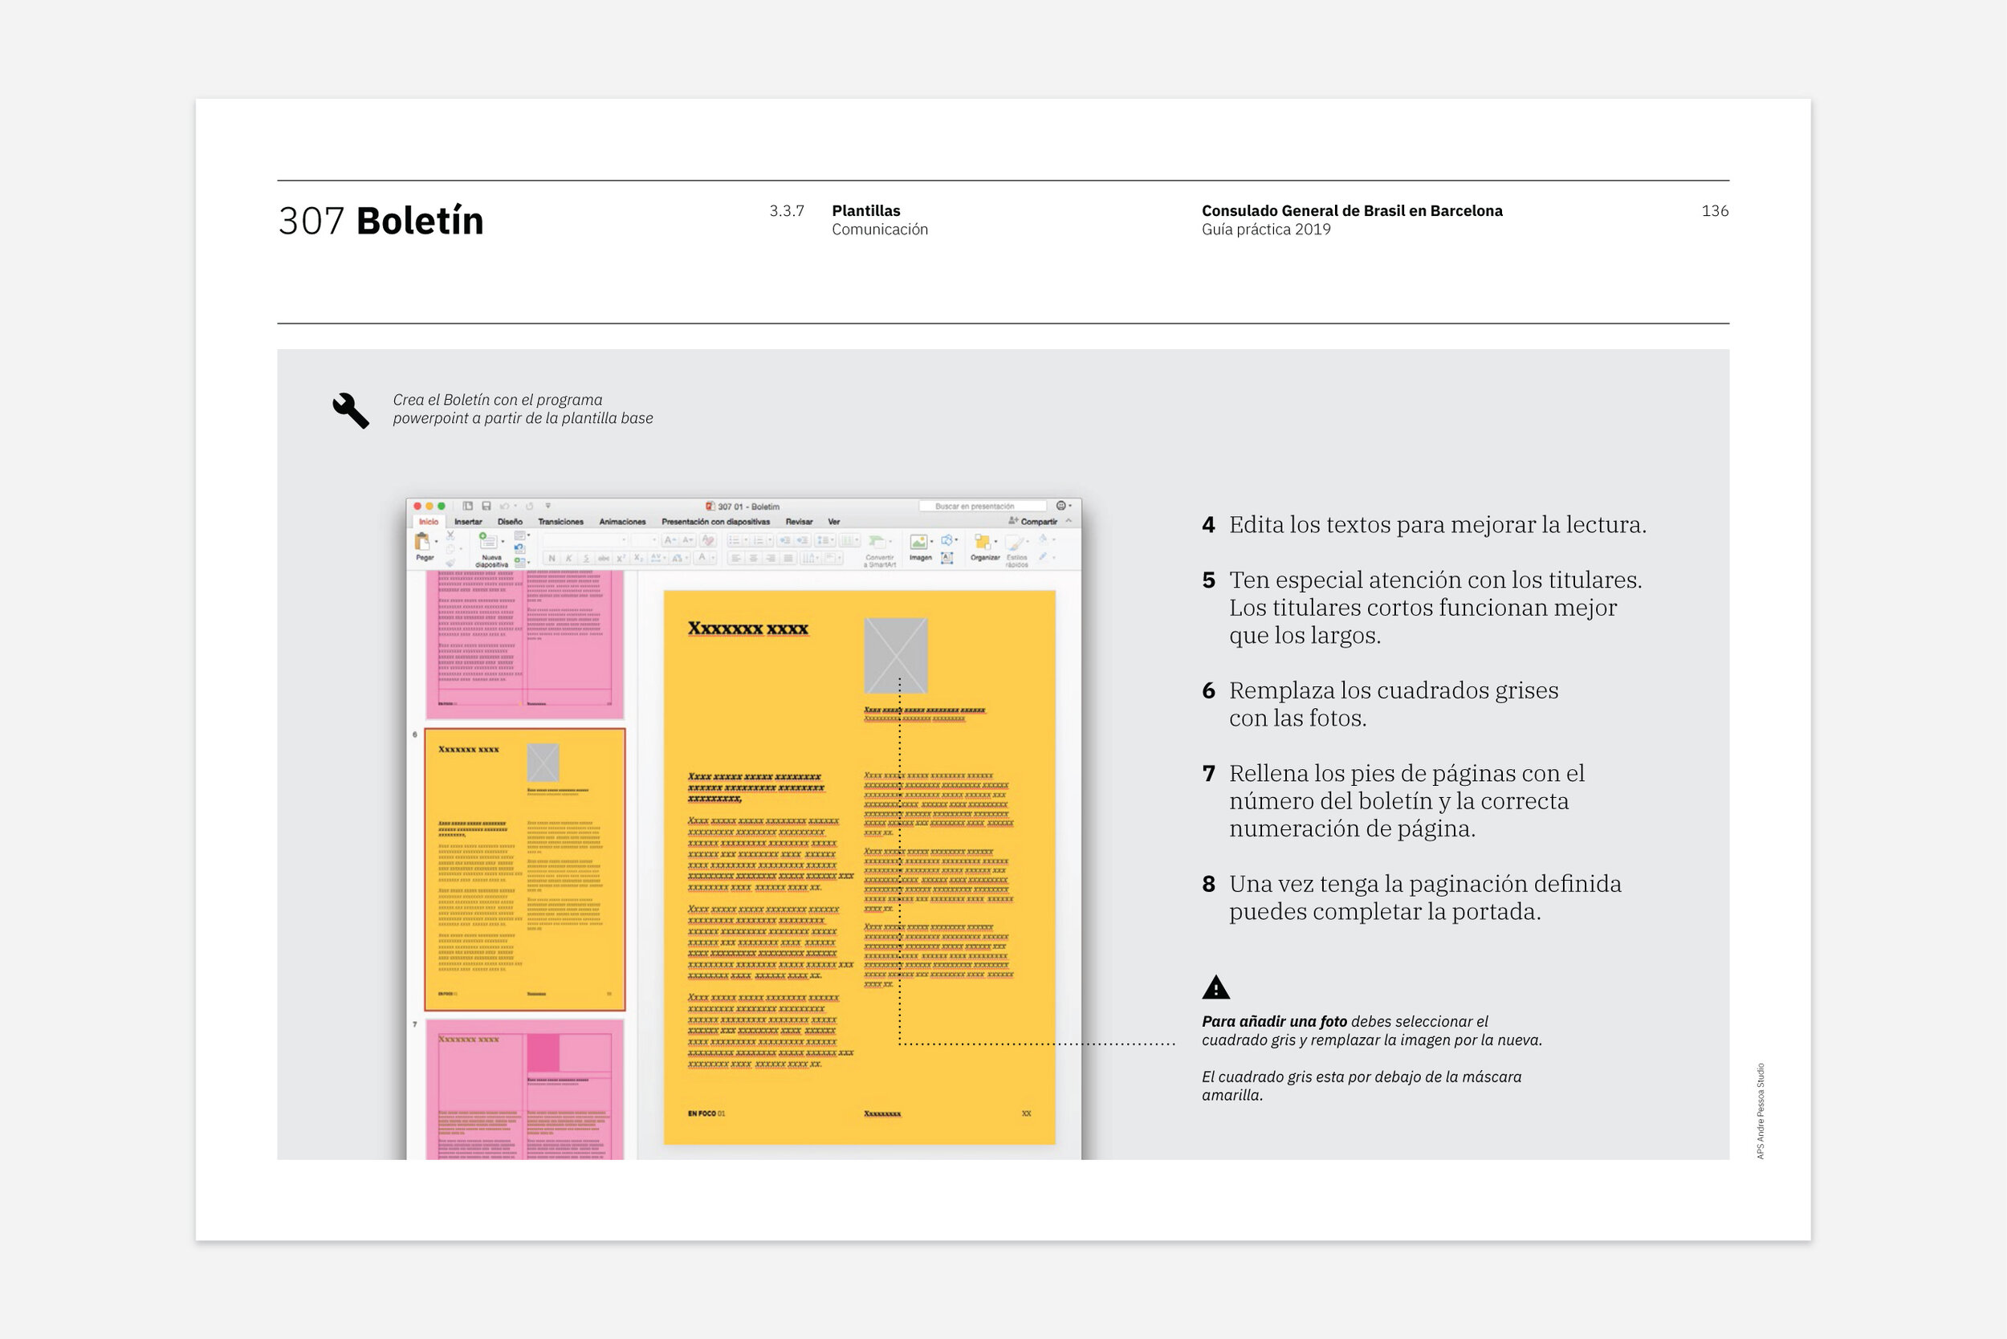
Task: Collapse the ribbon with the chevron
Action: tap(1069, 521)
